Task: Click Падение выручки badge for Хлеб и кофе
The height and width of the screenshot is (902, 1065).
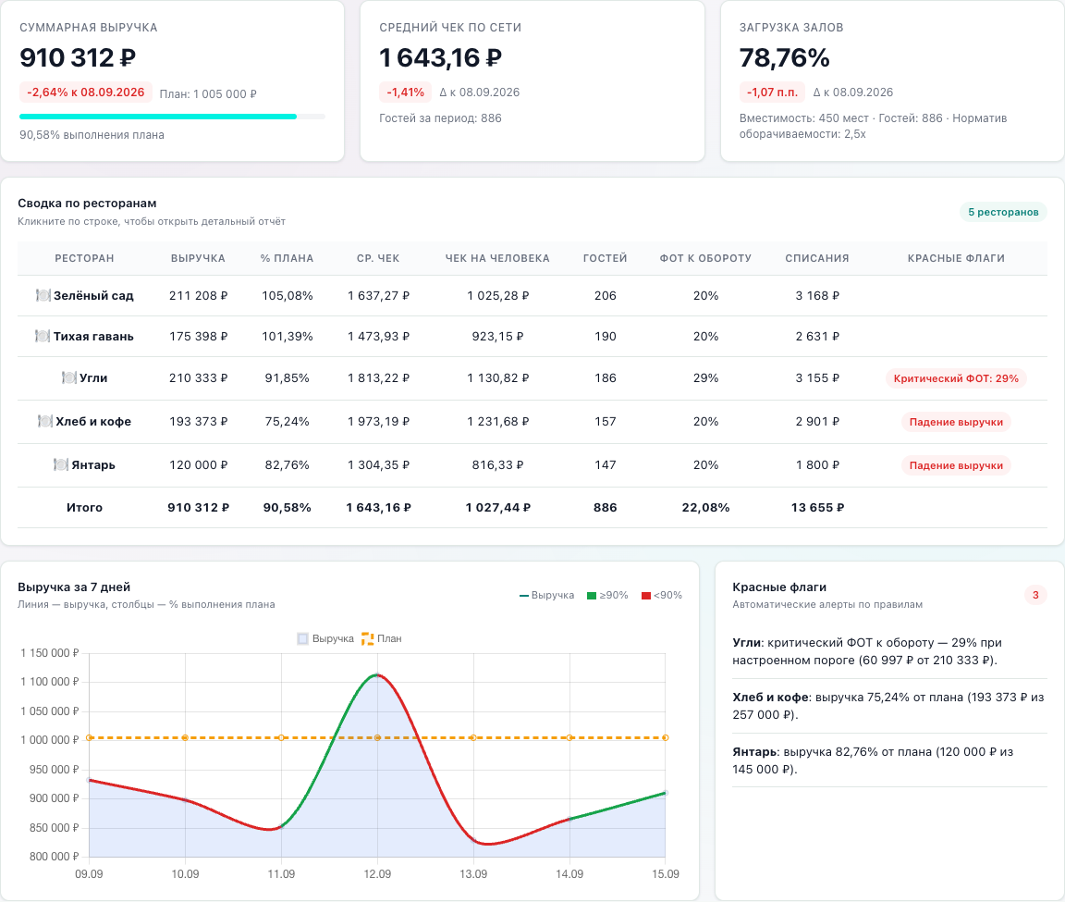Action: (956, 422)
